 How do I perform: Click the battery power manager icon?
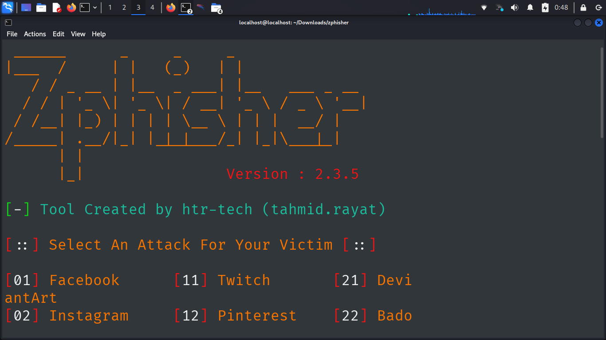545,8
